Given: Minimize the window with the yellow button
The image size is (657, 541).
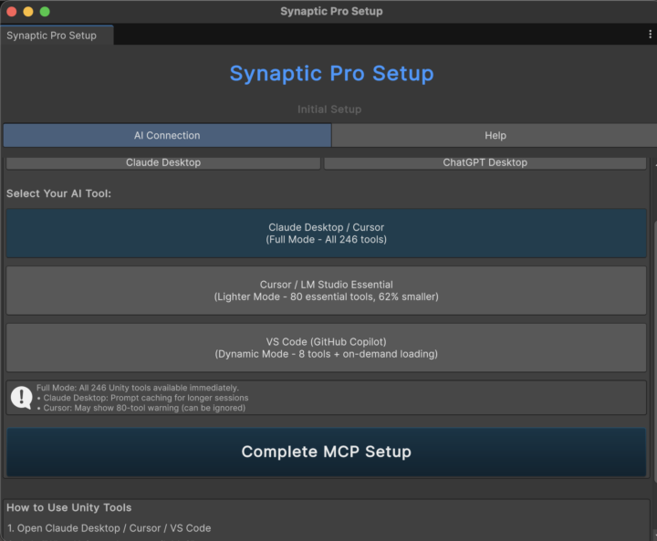Looking at the screenshot, I should point(28,11).
